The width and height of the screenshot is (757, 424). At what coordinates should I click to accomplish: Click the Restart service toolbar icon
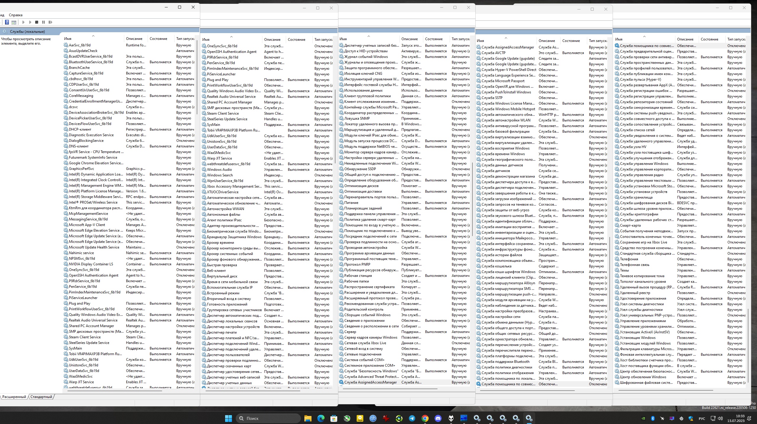coord(50,22)
